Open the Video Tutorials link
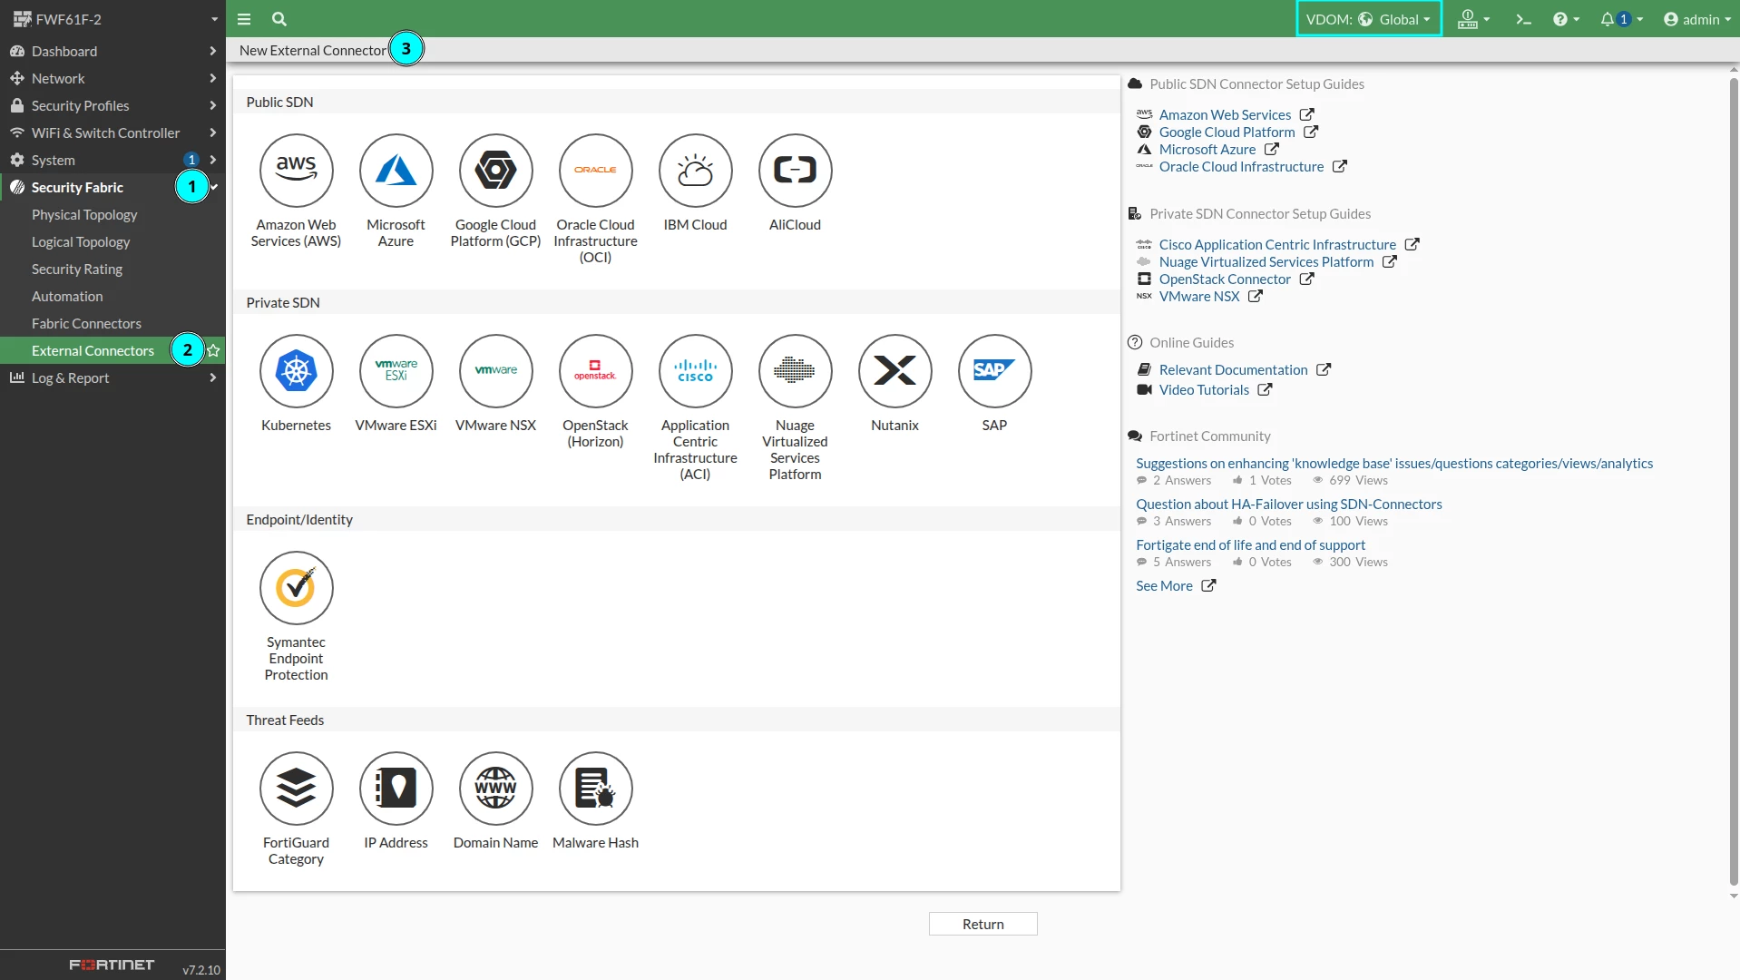This screenshot has width=1740, height=980. click(x=1204, y=390)
